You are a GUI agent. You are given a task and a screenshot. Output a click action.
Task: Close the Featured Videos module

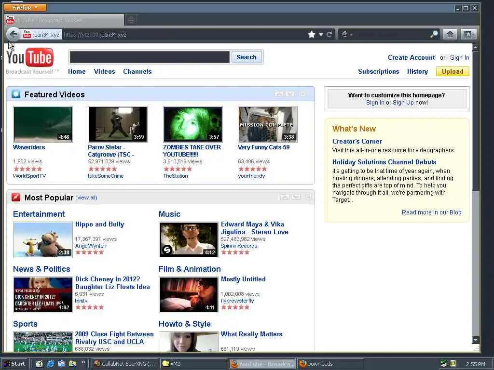click(x=303, y=94)
